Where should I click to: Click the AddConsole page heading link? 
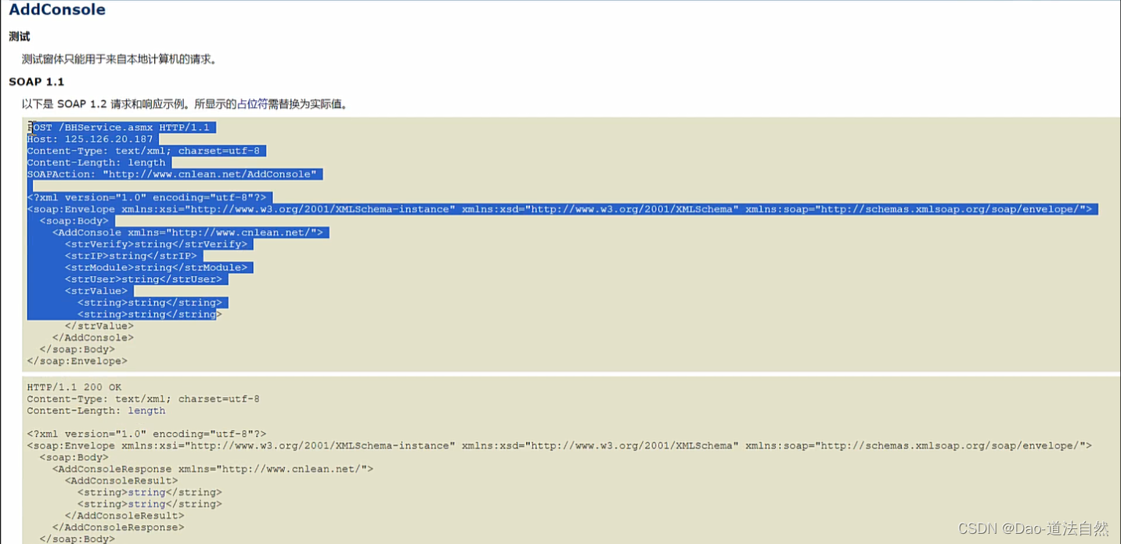(56, 9)
